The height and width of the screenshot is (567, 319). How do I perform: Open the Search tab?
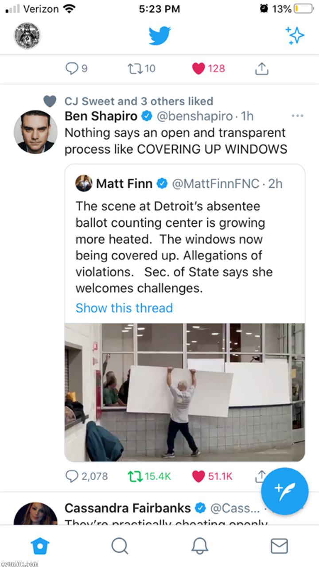pyautogui.click(x=120, y=546)
